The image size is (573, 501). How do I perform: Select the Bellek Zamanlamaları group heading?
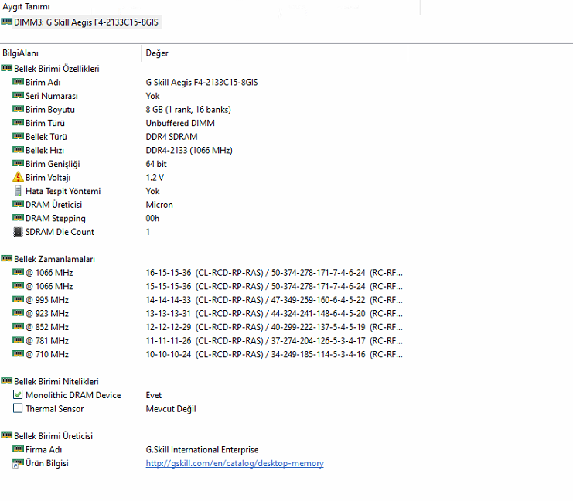pyautogui.click(x=54, y=259)
